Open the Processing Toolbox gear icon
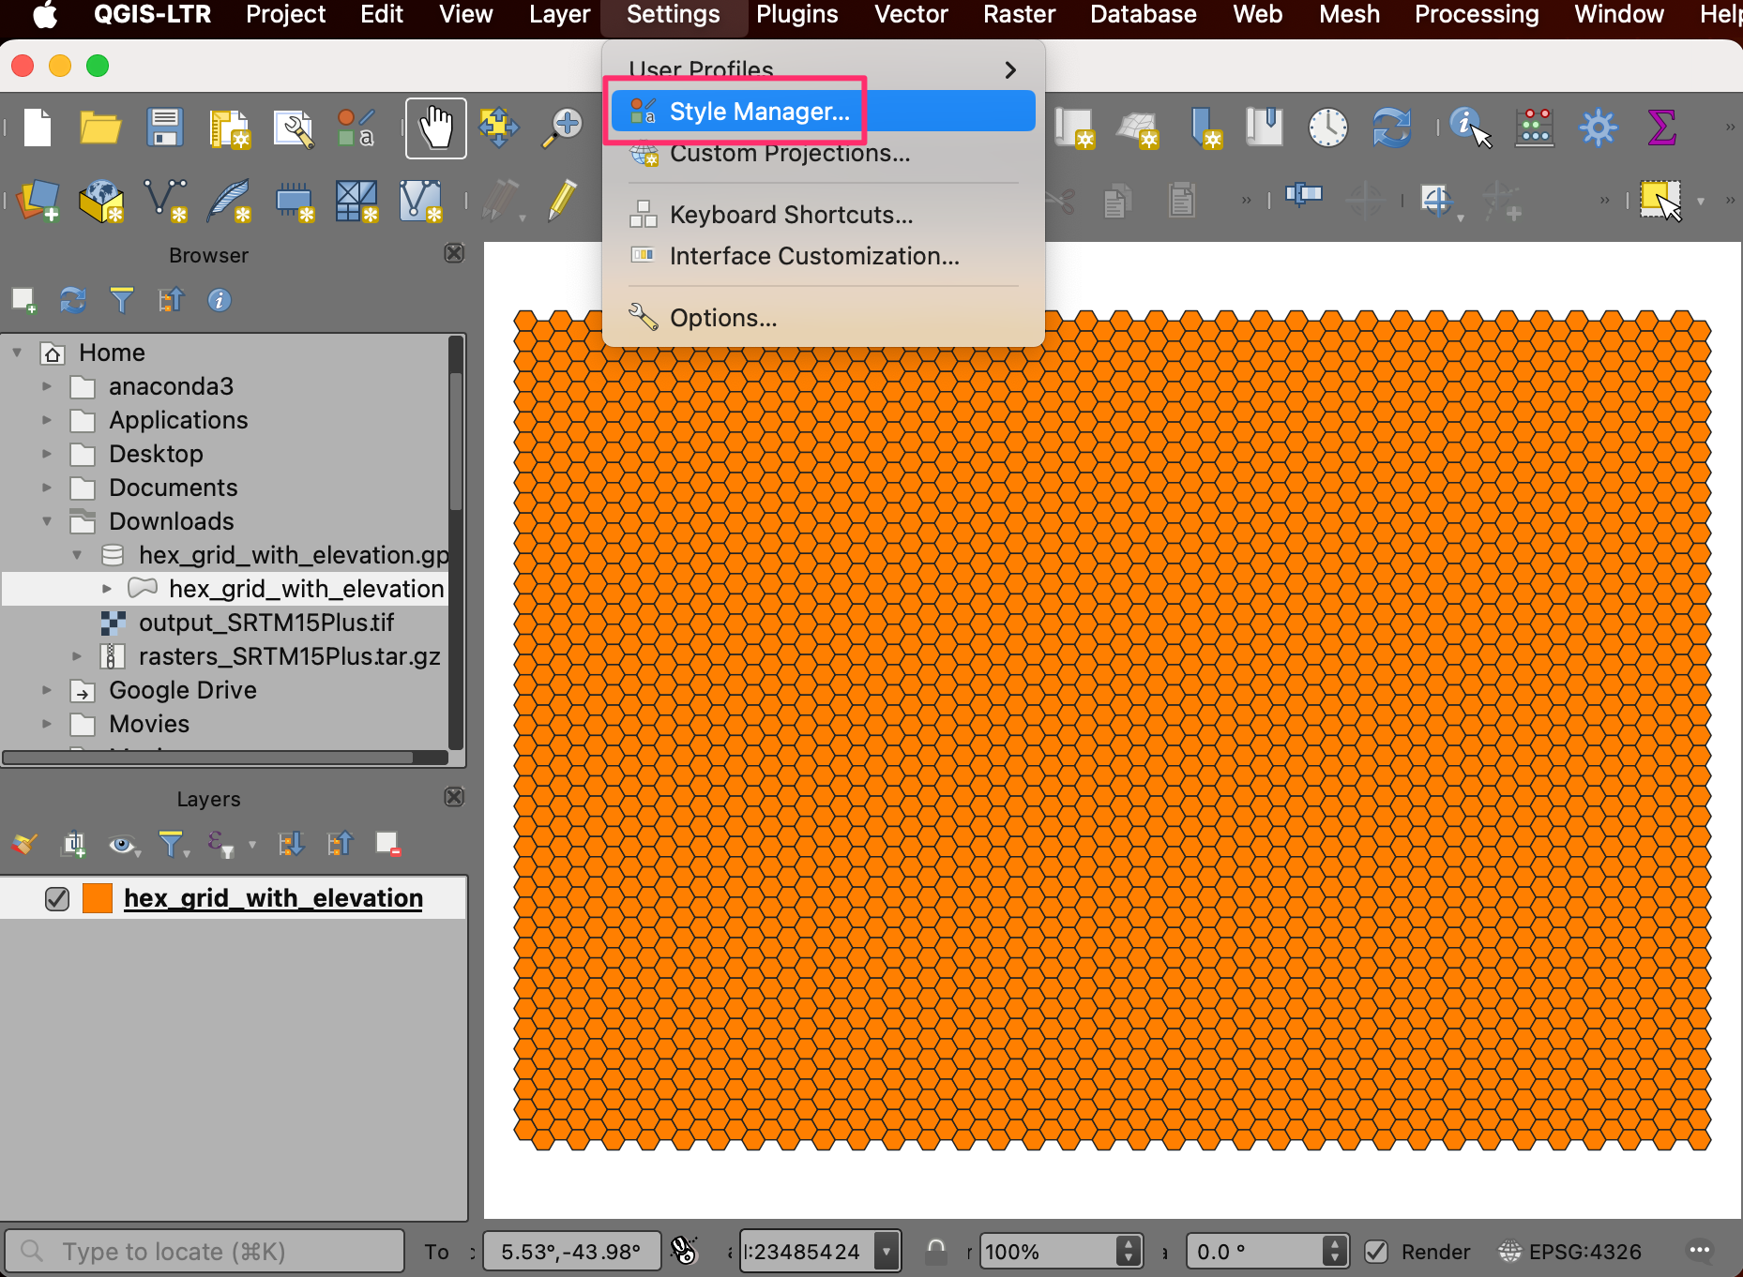This screenshot has width=1743, height=1277. (x=1598, y=128)
